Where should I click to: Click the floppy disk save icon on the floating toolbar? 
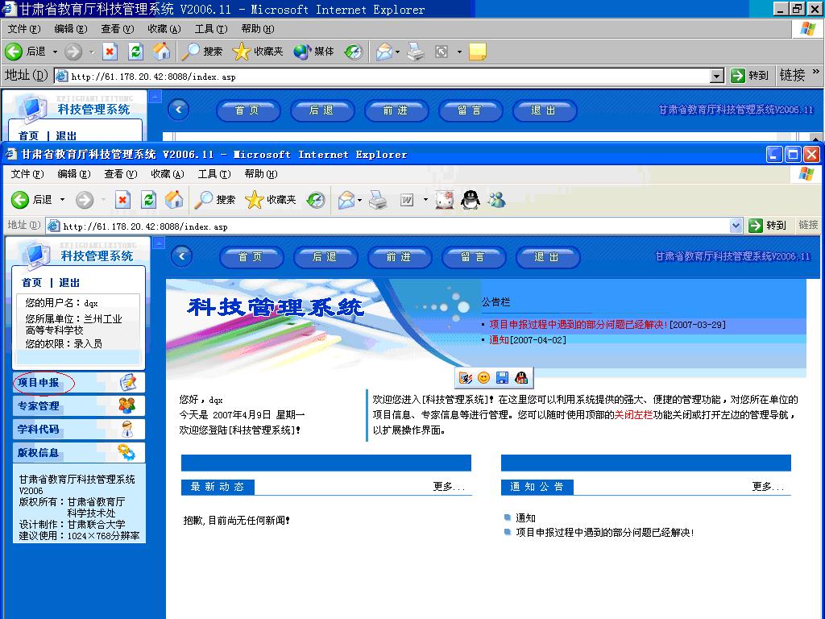(x=502, y=377)
